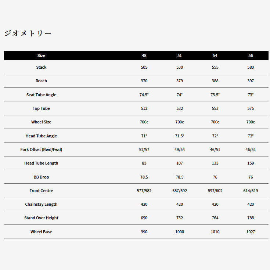Click the 1027 wheel base value
The width and height of the screenshot is (270, 270).
(x=251, y=232)
